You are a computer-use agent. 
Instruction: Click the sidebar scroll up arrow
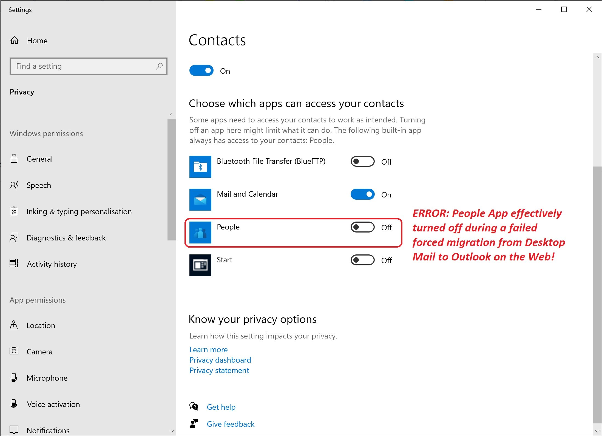(172, 114)
